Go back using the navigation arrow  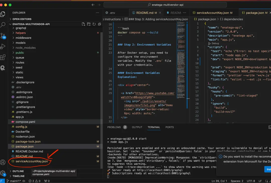93,5
